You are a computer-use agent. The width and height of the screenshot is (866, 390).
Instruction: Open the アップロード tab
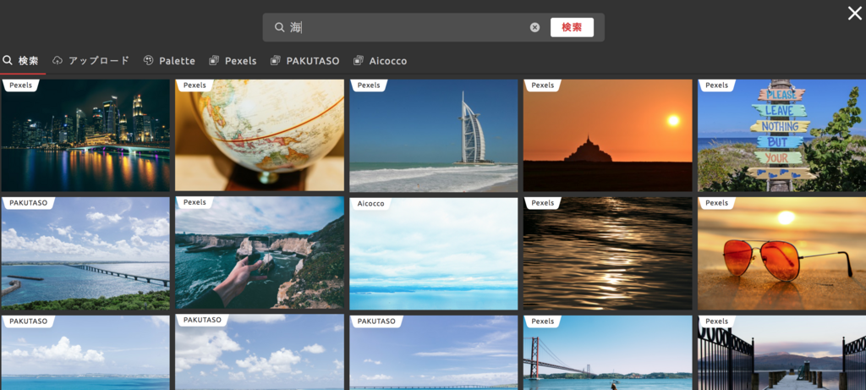(x=90, y=61)
